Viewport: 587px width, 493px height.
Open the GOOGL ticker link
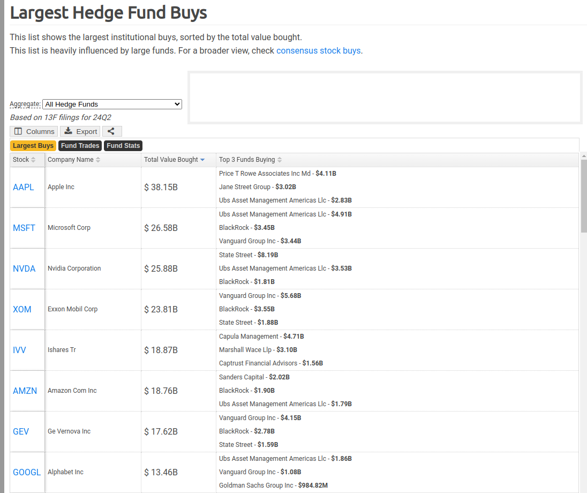point(27,473)
